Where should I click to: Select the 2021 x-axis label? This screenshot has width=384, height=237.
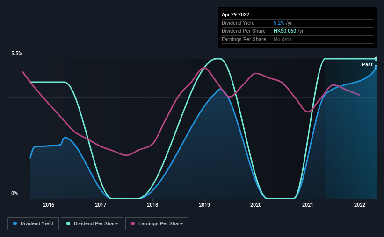(308, 205)
